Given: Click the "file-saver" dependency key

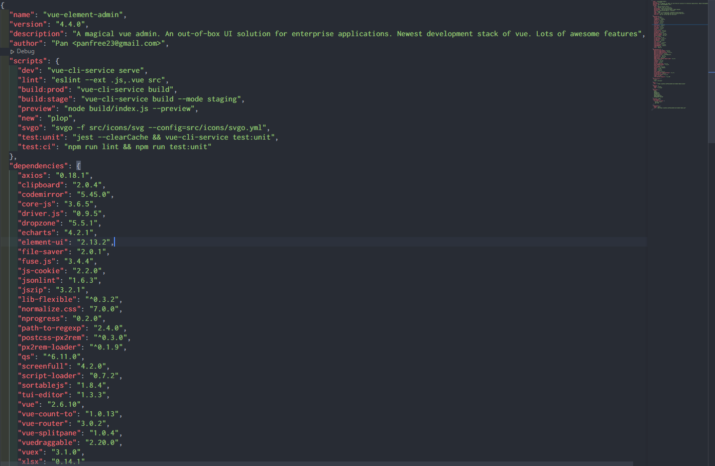Looking at the screenshot, I should 43,252.
